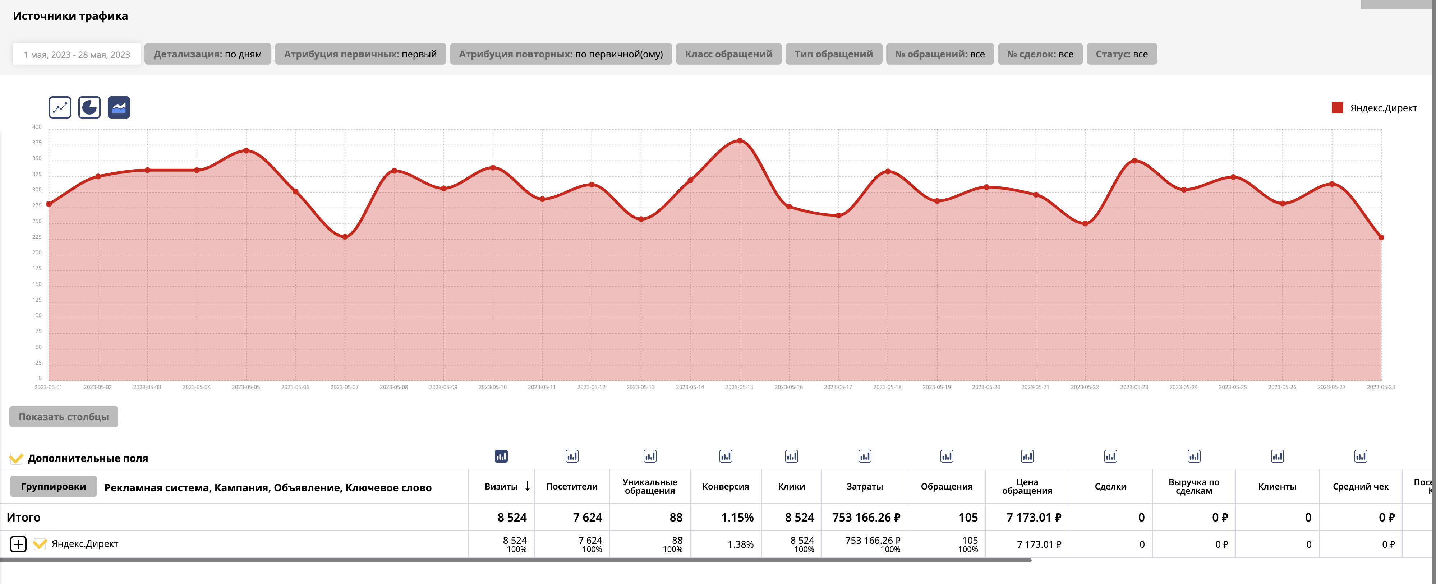Expand the Яндекс.Директ row

click(18, 544)
